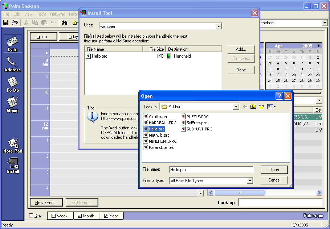Switch to the Week tab

coord(60,216)
